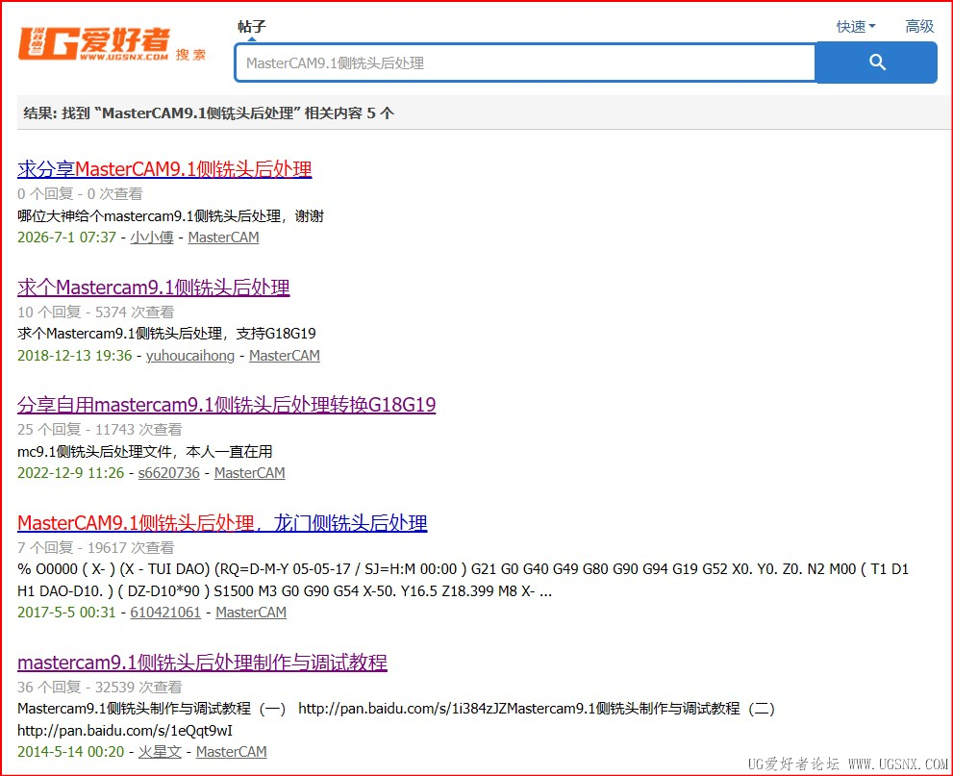Select the 帖子 search tab
Screen dimensions: 953x776
click(252, 27)
